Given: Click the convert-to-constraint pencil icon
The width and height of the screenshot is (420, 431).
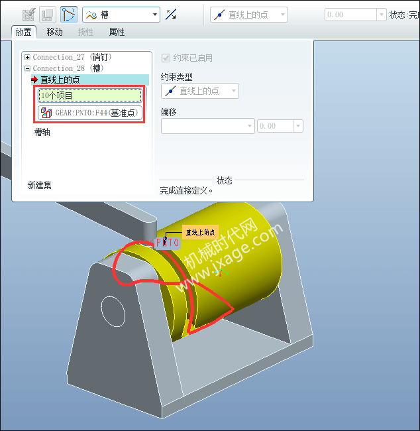Looking at the screenshot, I should coord(28,15).
